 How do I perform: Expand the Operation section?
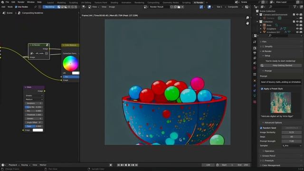(x=269, y=151)
